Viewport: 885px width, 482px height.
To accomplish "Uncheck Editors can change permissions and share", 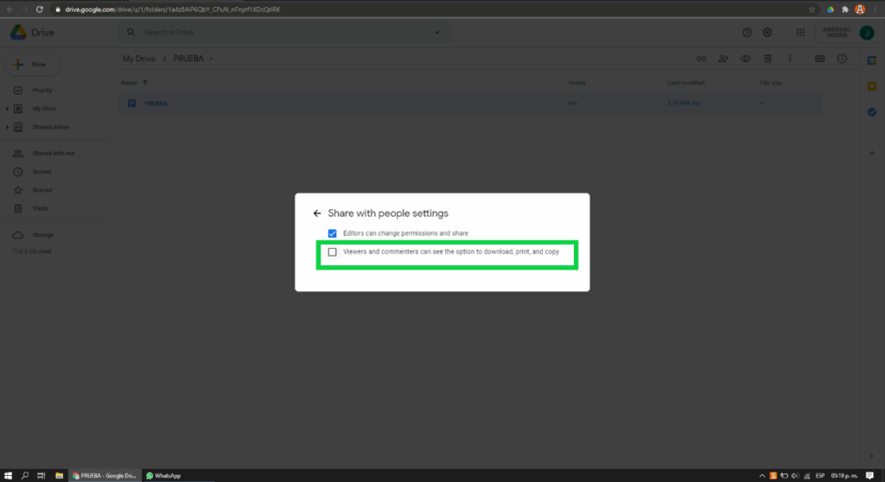I will [x=333, y=233].
